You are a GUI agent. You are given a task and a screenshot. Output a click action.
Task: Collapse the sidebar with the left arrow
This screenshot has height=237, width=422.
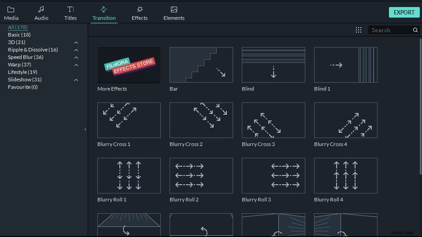pos(85,130)
